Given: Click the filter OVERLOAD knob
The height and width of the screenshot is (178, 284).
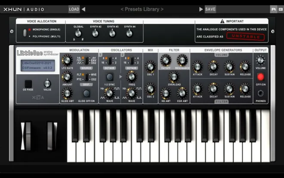Looking at the screenshot, I should 174,77.
